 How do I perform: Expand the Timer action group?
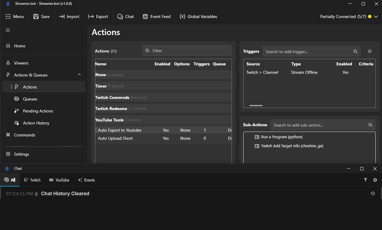coord(101,86)
